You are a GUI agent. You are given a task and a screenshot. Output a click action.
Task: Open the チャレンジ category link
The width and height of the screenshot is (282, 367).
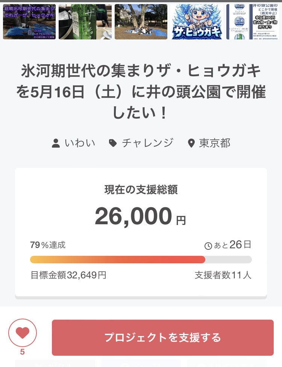147,143
